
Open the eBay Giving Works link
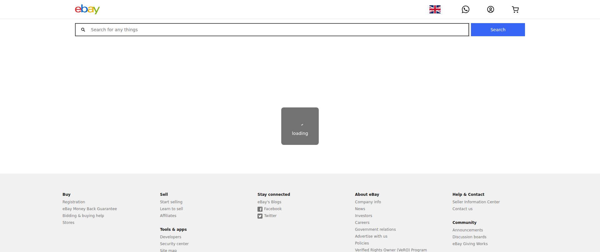click(470, 244)
